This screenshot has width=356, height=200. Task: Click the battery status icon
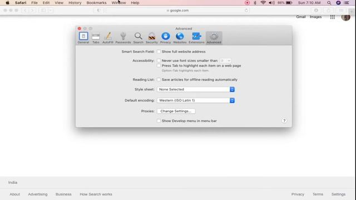click(x=289, y=3)
